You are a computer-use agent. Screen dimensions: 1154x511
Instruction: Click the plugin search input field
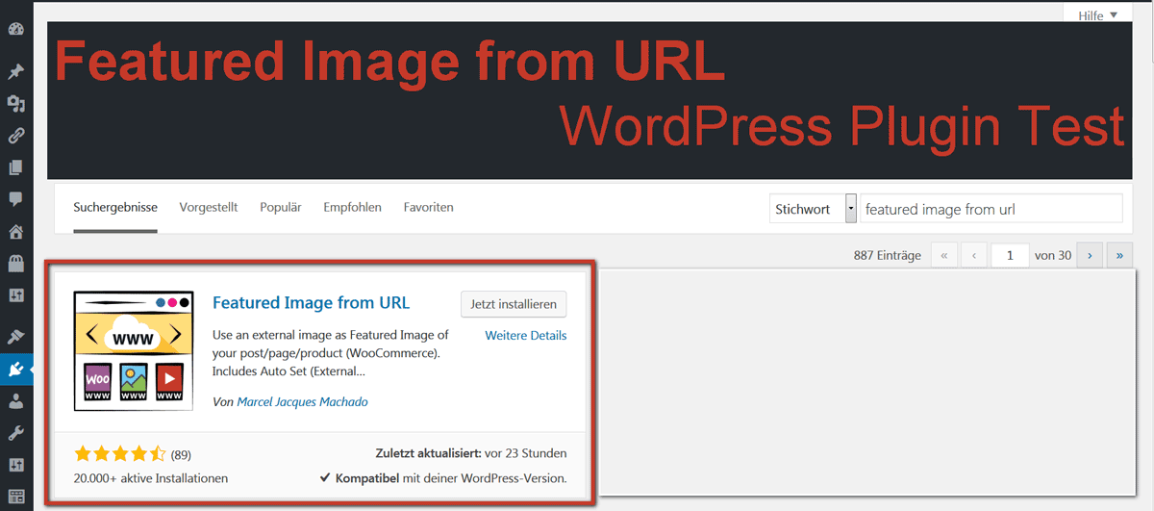[x=991, y=209]
